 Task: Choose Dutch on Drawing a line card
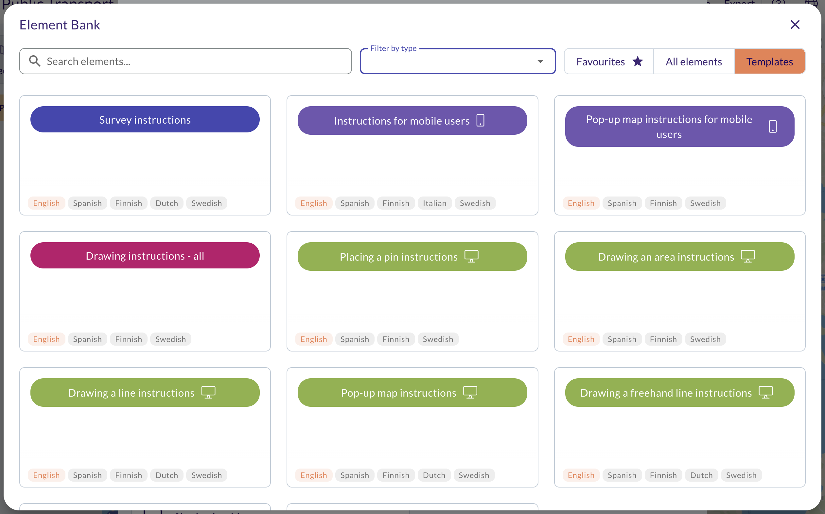tap(167, 475)
